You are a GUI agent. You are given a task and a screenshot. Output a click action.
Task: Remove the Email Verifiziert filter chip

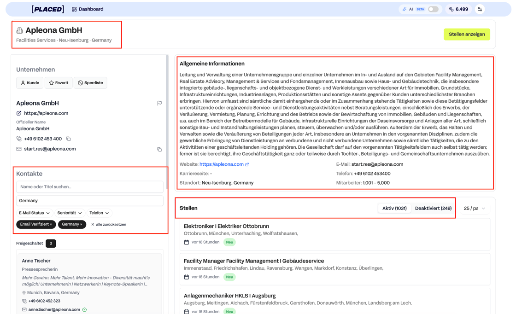[x=51, y=225]
